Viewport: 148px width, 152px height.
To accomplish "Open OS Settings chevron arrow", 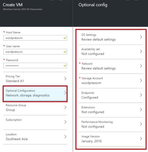I will (x=141, y=37).
